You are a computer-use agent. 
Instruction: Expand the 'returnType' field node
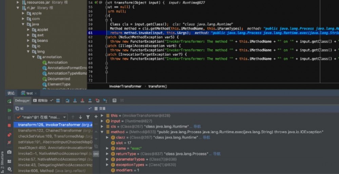click(x=107, y=154)
